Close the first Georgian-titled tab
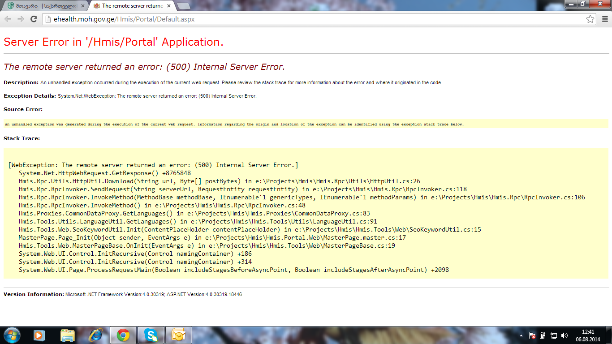The height and width of the screenshot is (344, 612). (82, 6)
